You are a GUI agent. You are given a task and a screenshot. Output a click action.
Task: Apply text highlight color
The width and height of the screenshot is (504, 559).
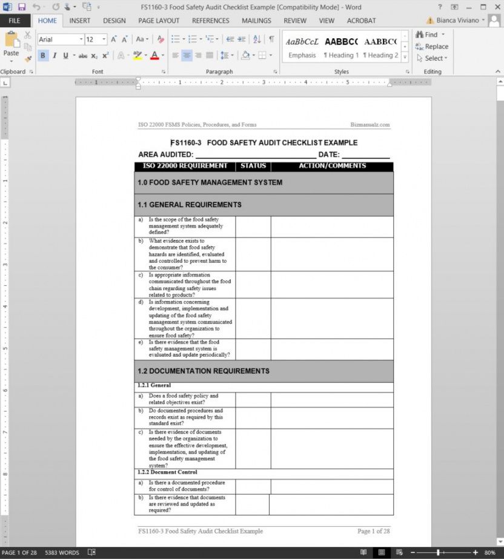[138, 55]
